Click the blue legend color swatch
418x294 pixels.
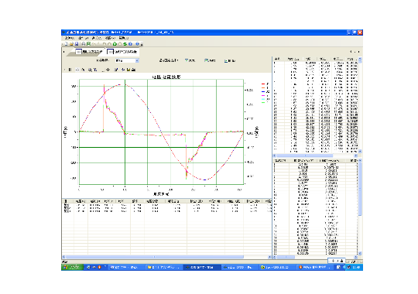263,92
